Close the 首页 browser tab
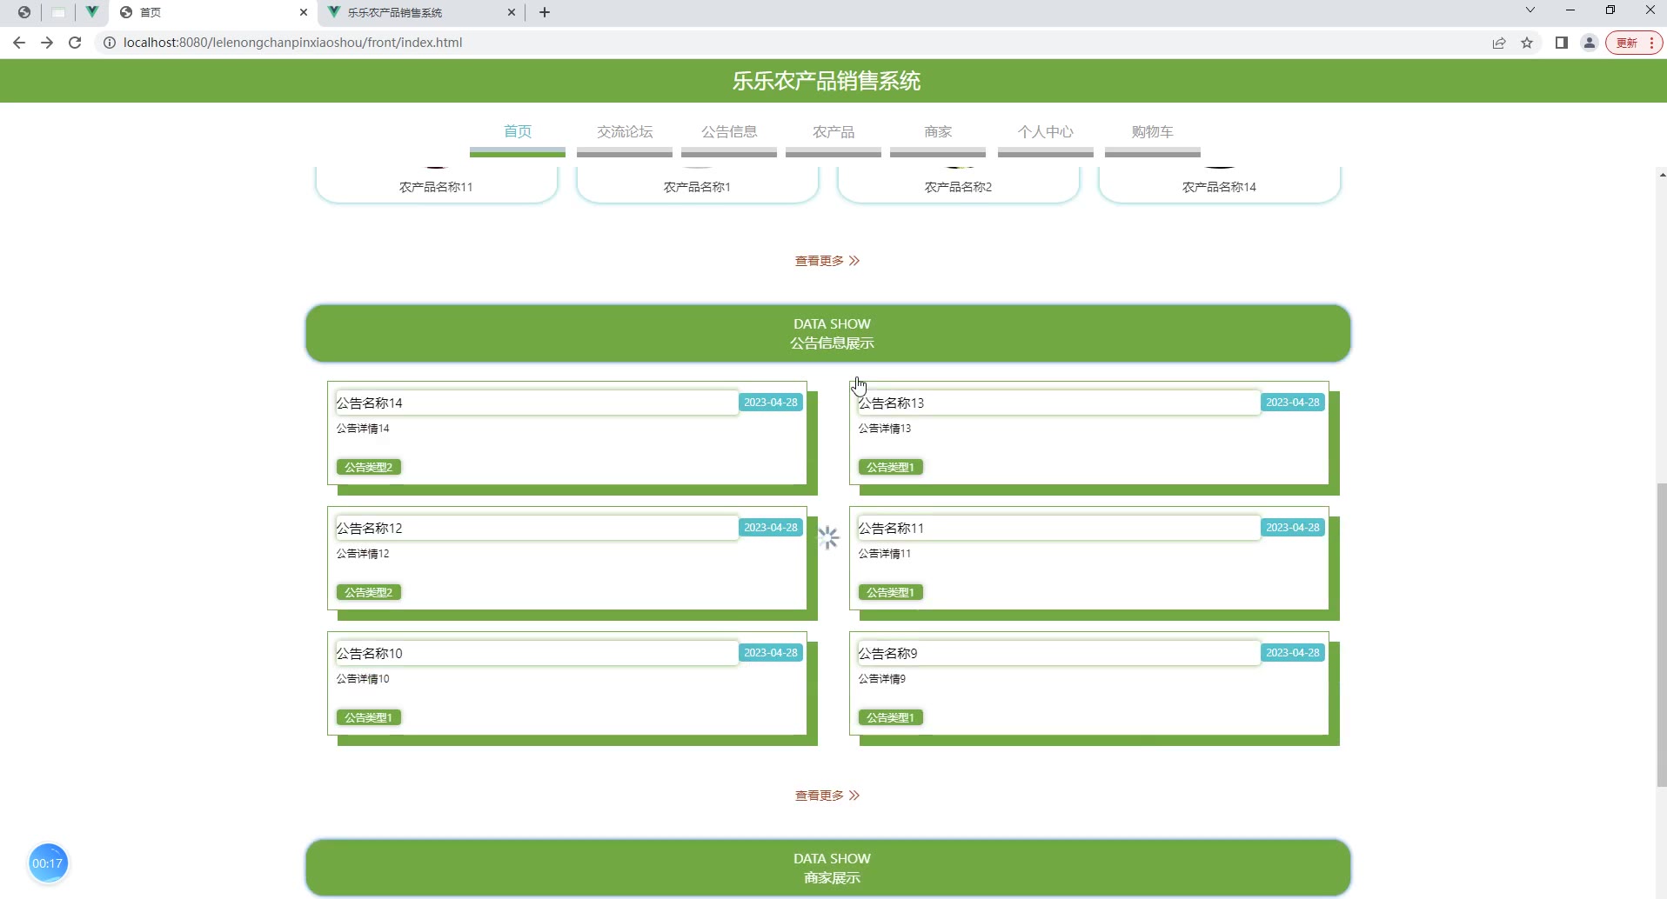This screenshot has height=899, width=1667. tap(304, 12)
